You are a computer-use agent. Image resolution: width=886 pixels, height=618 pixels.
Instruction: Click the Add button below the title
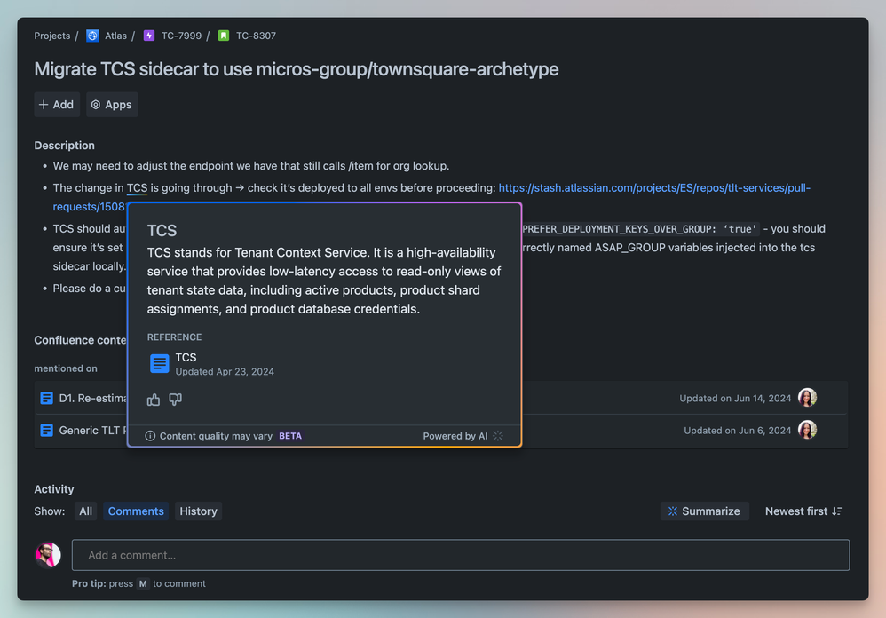[57, 105]
